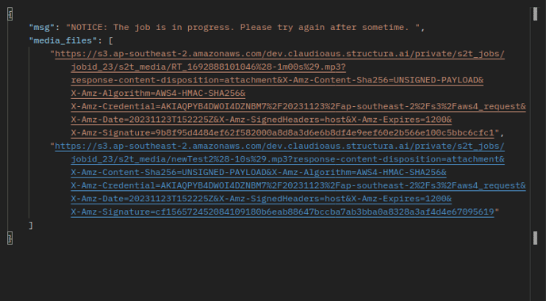Click the blue X-Amz-Content-Sha256=UNSIGNED-PAYLOAD line

coord(259,173)
